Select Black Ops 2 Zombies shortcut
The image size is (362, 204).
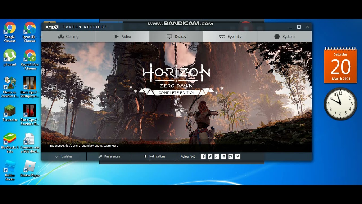click(x=30, y=115)
